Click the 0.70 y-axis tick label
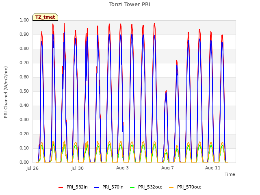Image resolution: width=260 pixels, height=195 pixels. tap(24, 63)
